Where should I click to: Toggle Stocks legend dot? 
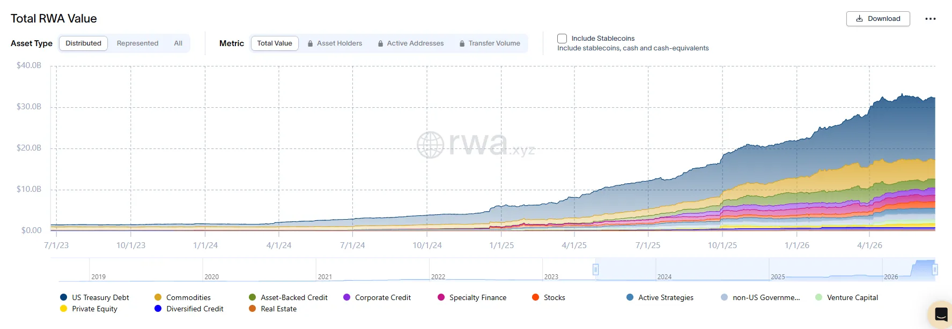[x=535, y=297]
